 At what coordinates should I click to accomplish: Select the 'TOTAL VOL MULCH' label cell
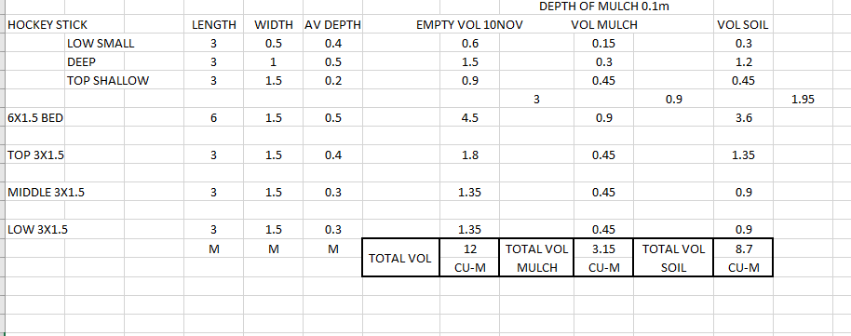(536, 258)
